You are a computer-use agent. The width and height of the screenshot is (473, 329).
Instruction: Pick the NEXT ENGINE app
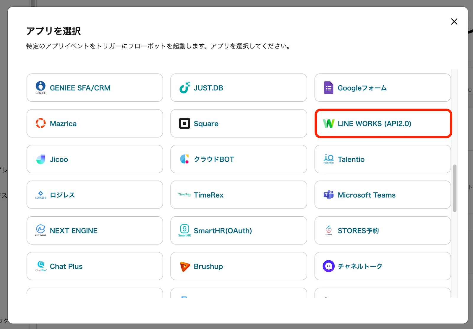(95, 231)
